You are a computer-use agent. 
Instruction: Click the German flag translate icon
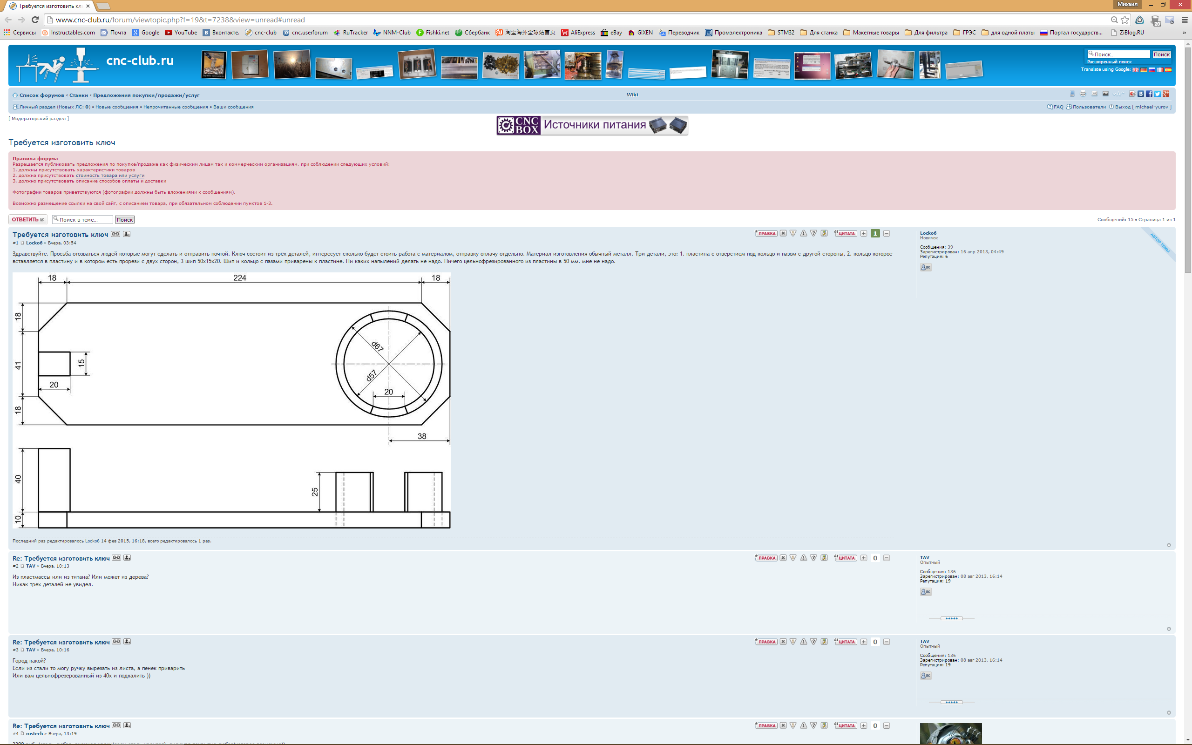coord(1144,70)
